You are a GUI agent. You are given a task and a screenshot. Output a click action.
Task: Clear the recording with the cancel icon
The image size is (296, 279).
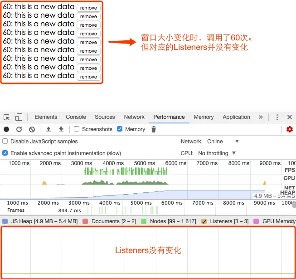point(32,129)
